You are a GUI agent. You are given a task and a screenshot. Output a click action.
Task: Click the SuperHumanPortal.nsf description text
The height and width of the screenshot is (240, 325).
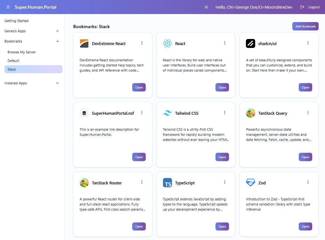pyautogui.click(x=109, y=132)
